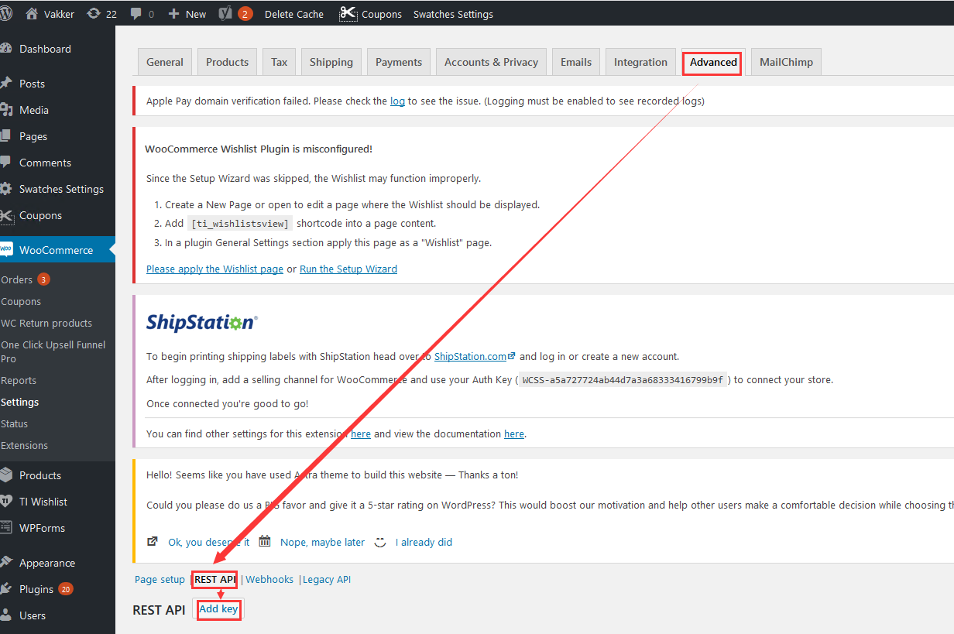954x634 pixels.
Task: Switch to the Products settings tab
Action: 228,62
